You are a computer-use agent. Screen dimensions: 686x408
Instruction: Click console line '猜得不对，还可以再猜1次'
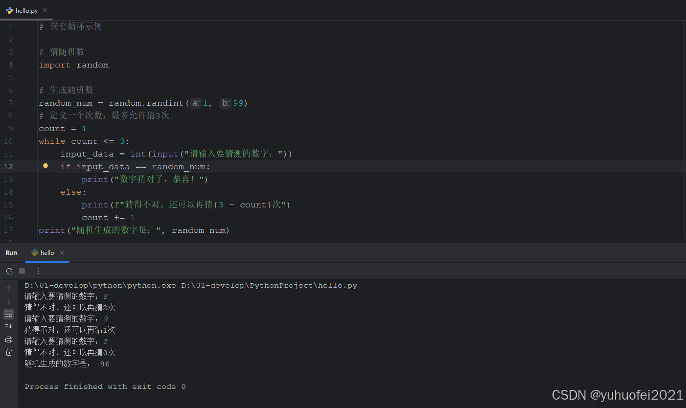(70, 330)
